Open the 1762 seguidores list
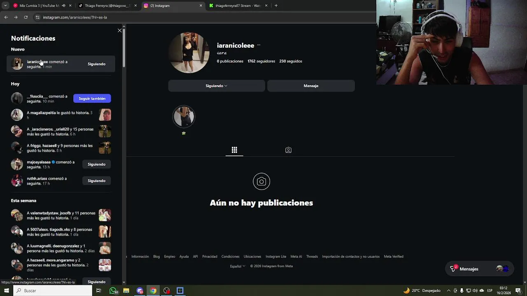Viewport: 527px width, 296px height. coord(261,61)
